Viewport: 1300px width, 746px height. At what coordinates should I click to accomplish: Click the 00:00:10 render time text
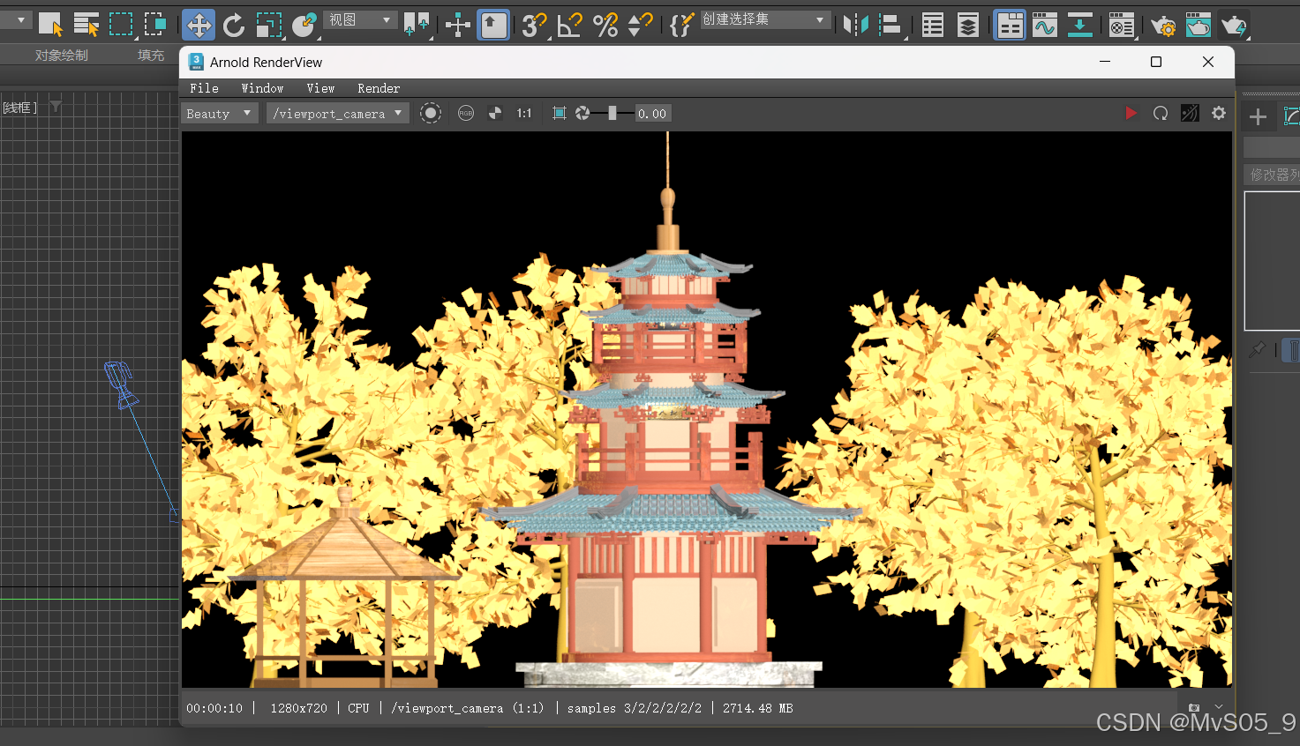click(x=214, y=708)
